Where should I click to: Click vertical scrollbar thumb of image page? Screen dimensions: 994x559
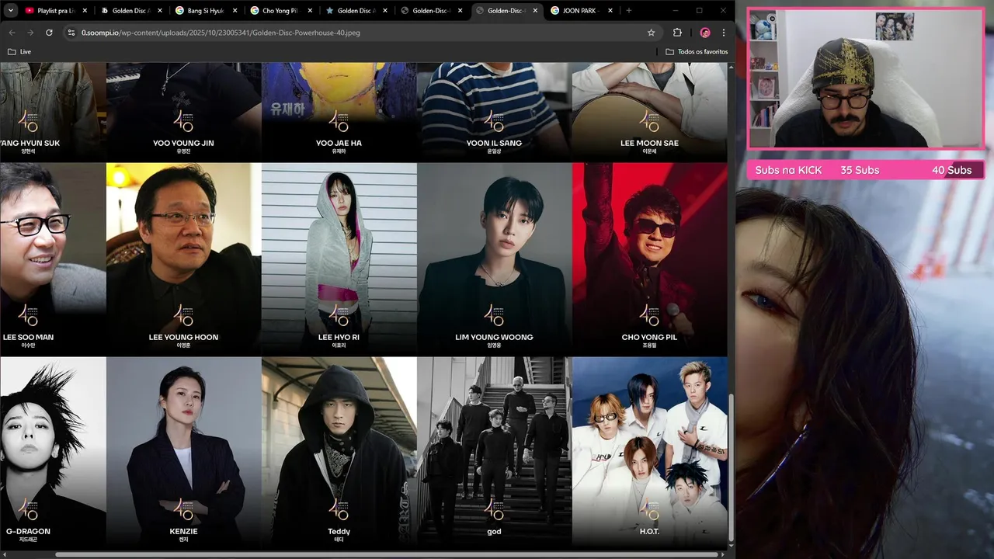(x=731, y=467)
